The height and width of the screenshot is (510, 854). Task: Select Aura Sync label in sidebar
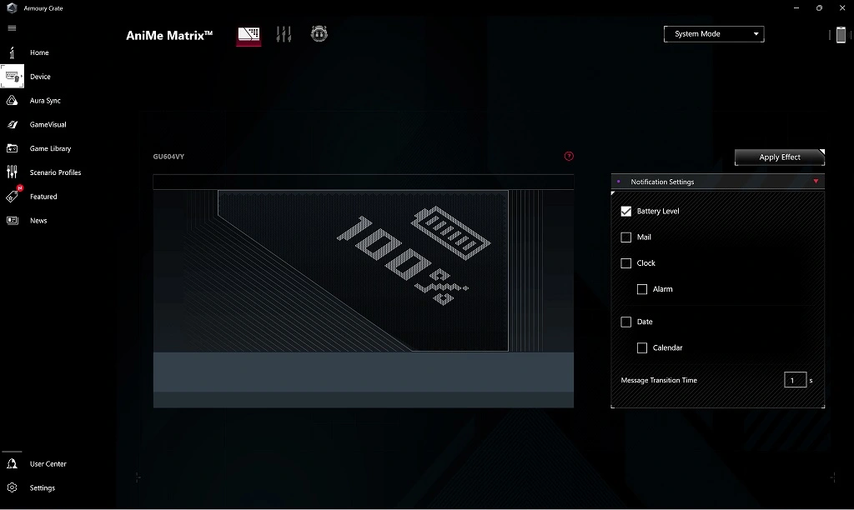(45, 100)
